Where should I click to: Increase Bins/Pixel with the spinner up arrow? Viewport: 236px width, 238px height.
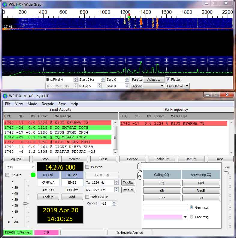click(x=75, y=78)
